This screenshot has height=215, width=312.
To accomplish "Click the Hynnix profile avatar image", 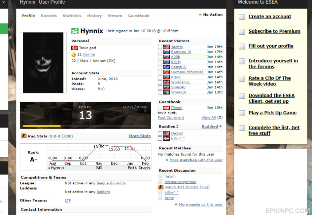I will (x=43, y=63).
